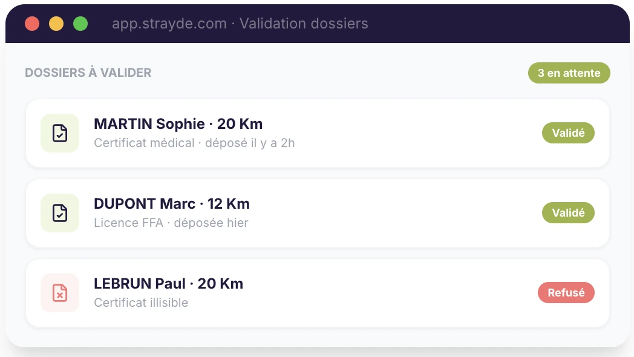Viewport: 634px width, 357px height.
Task: Select the Validation dossiers page title
Action: point(303,24)
